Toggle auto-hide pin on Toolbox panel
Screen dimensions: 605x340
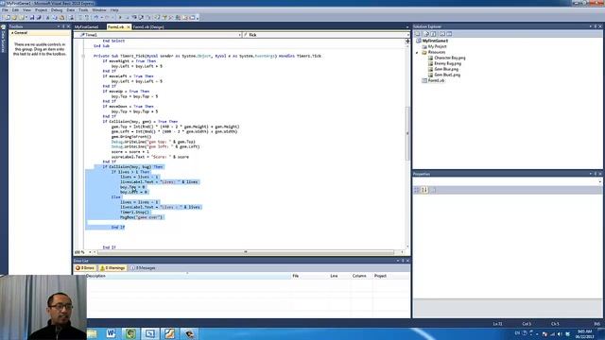(x=63, y=26)
